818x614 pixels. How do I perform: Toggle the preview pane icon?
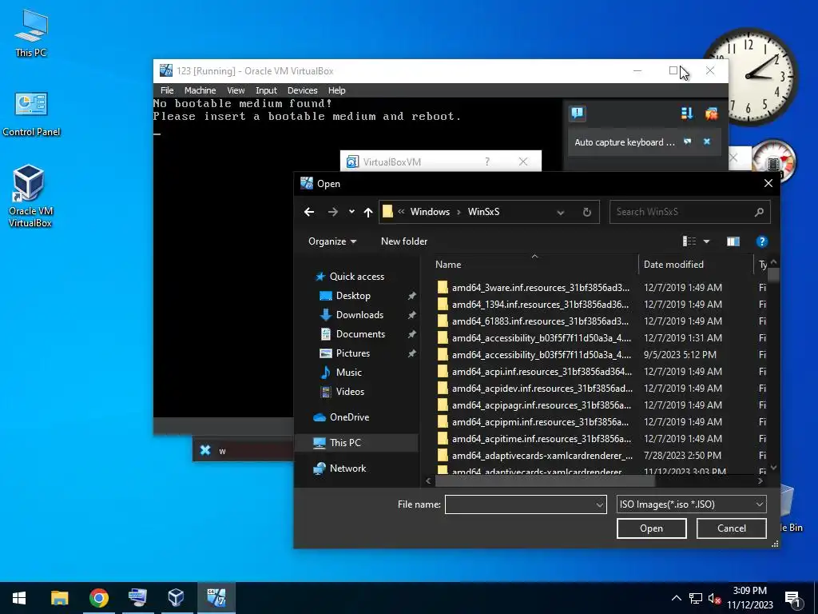[733, 241]
